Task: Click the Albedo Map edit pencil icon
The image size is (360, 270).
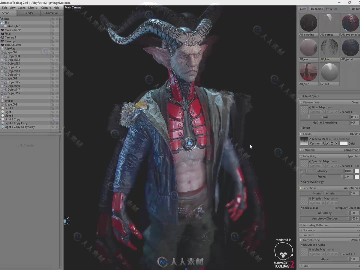Action: click(x=327, y=143)
